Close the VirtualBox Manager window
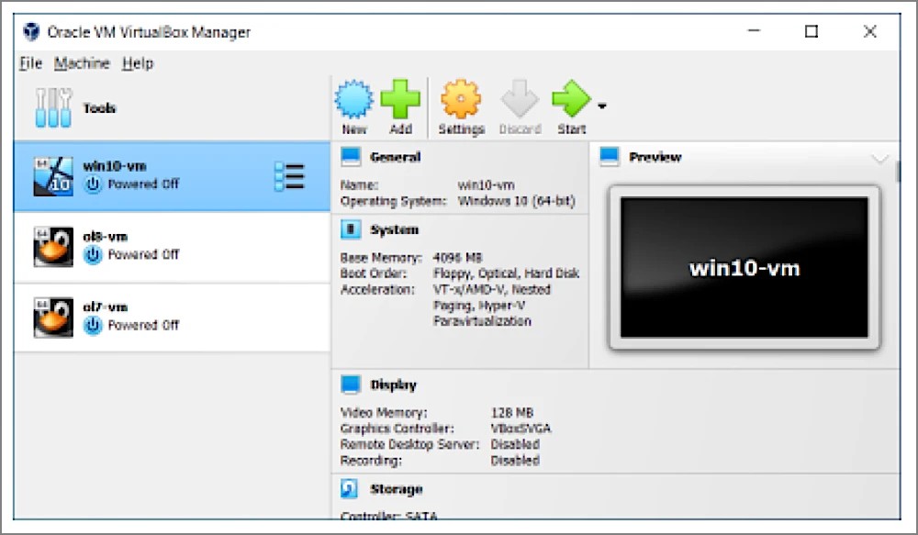 coord(870,31)
